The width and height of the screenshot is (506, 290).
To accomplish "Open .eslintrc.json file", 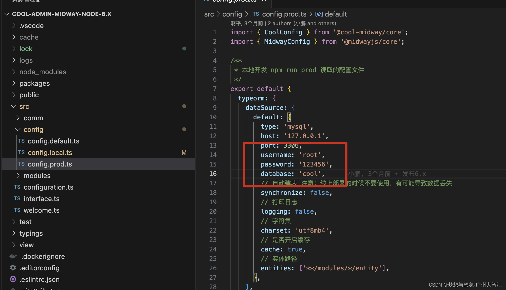I will (39, 280).
